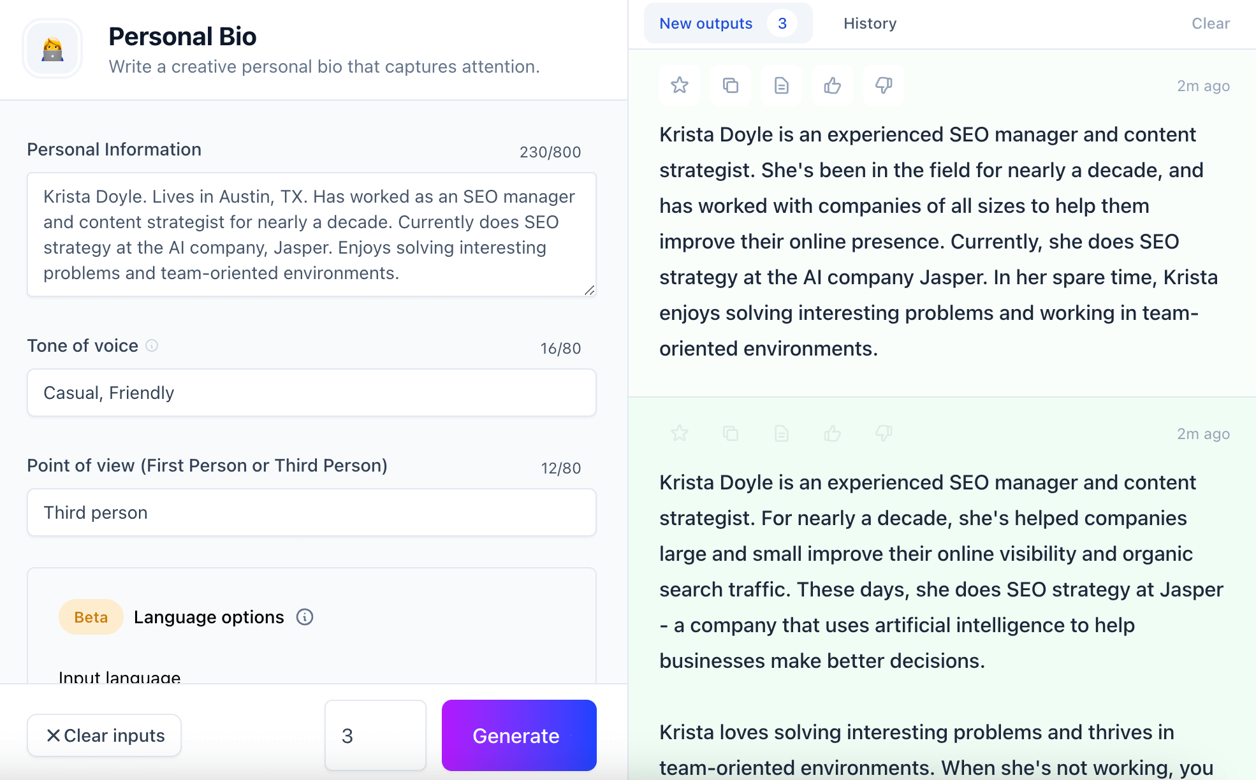The image size is (1256, 780).
Task: Click the output count field showing 3
Action: point(375,735)
